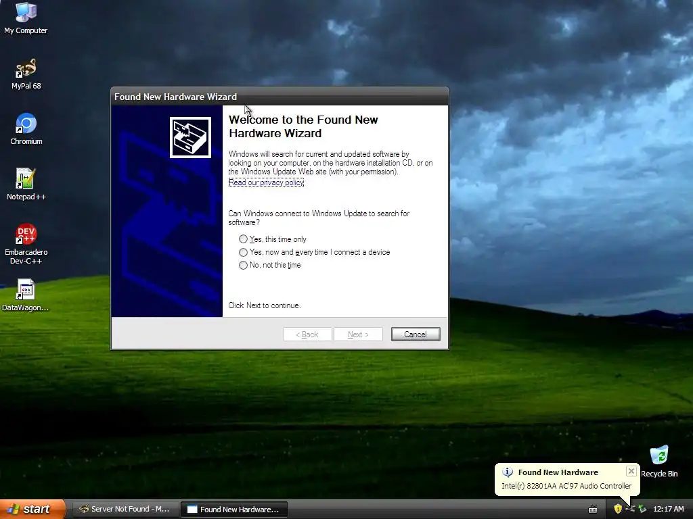This screenshot has height=519, width=693.
Task: Switch to 'Server Not Found' taskbar window
Action: (x=125, y=509)
